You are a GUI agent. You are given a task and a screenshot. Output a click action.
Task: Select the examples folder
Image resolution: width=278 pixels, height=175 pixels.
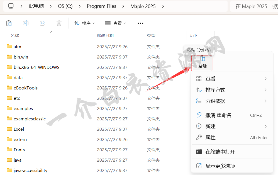pos(23,108)
